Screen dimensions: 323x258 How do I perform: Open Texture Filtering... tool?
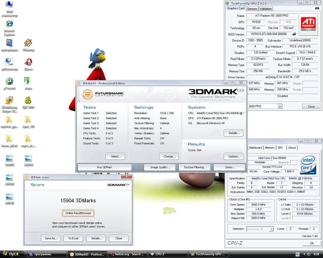click(195, 167)
